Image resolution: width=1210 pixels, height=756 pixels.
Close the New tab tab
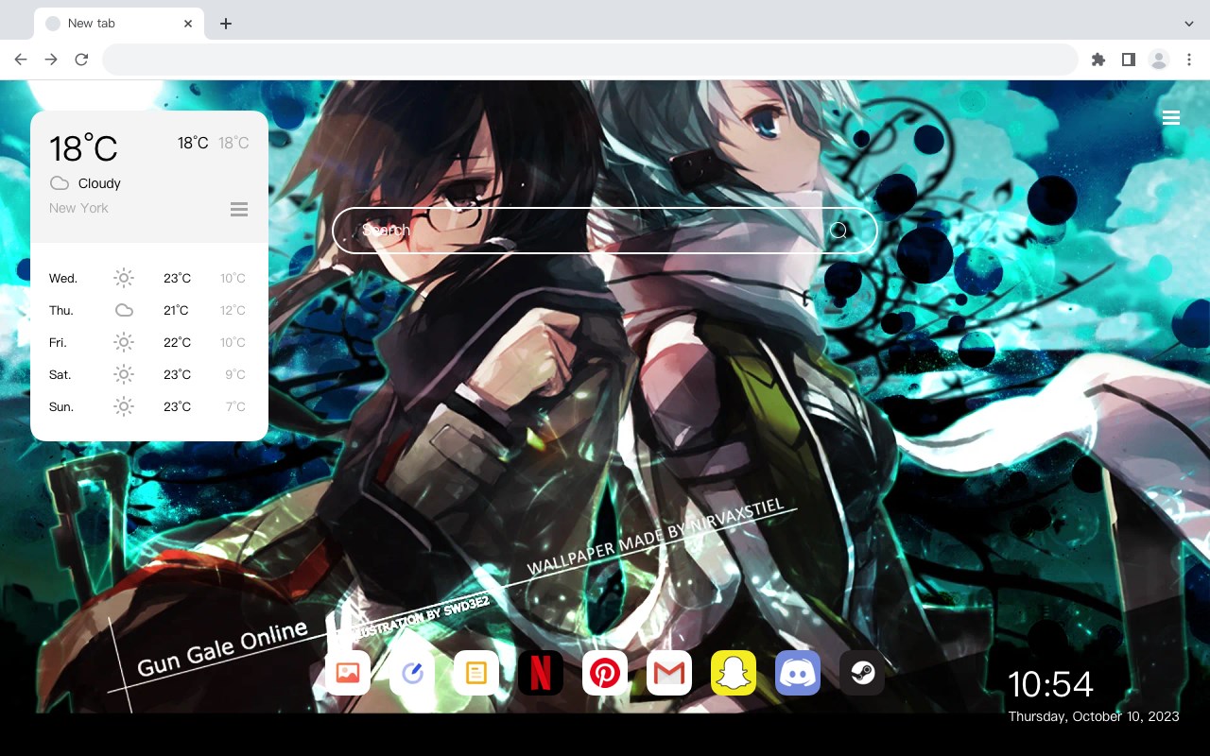[x=188, y=24]
